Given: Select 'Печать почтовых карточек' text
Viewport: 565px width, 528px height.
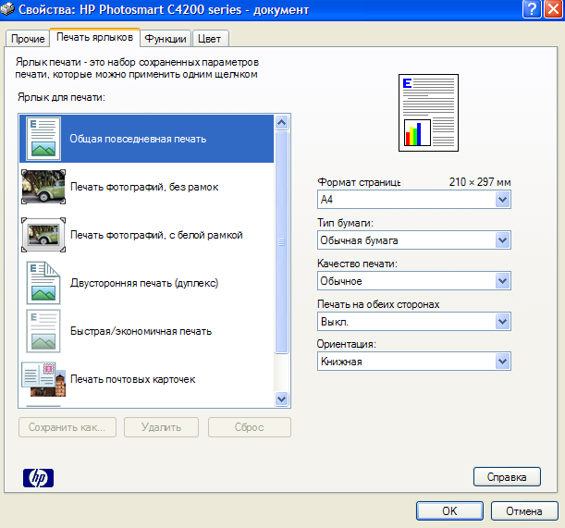Looking at the screenshot, I should tap(132, 379).
